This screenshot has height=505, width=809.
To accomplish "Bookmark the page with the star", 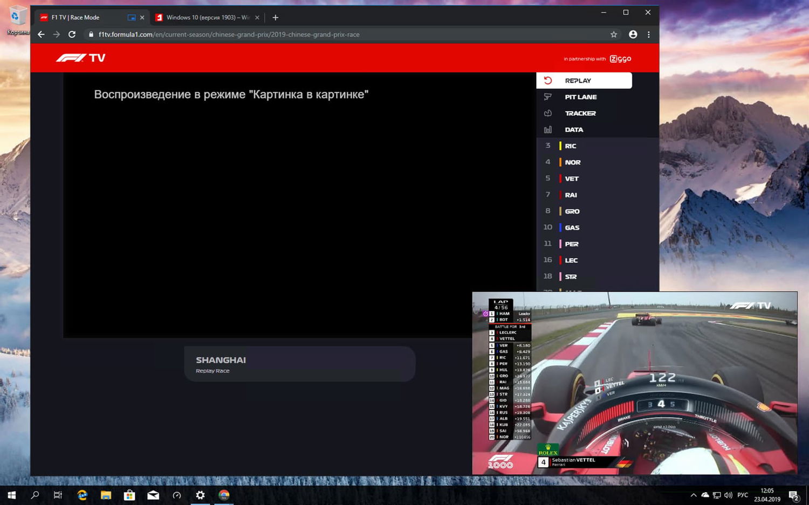I will click(614, 34).
